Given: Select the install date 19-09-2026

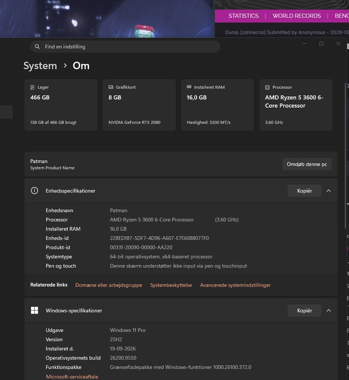Looking at the screenshot, I should point(123,349).
